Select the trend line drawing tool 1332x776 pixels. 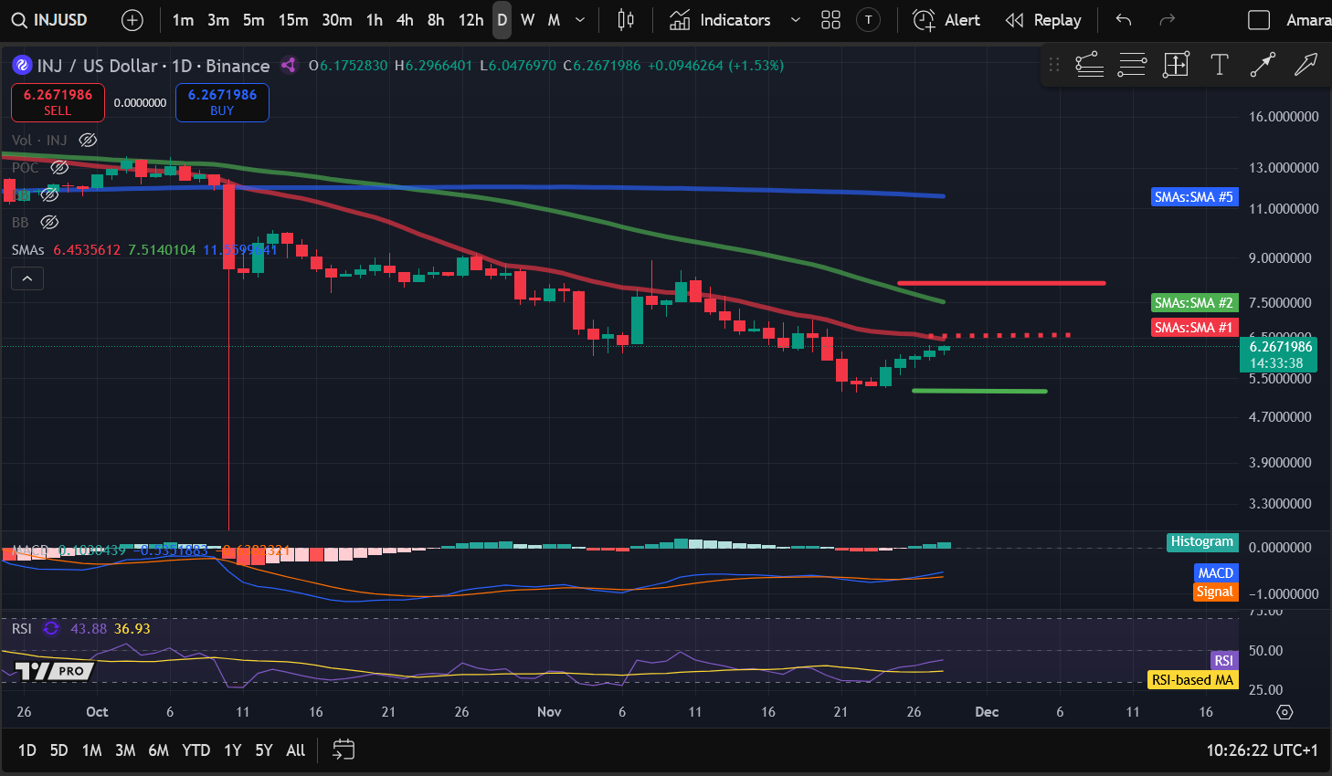coord(1263,65)
